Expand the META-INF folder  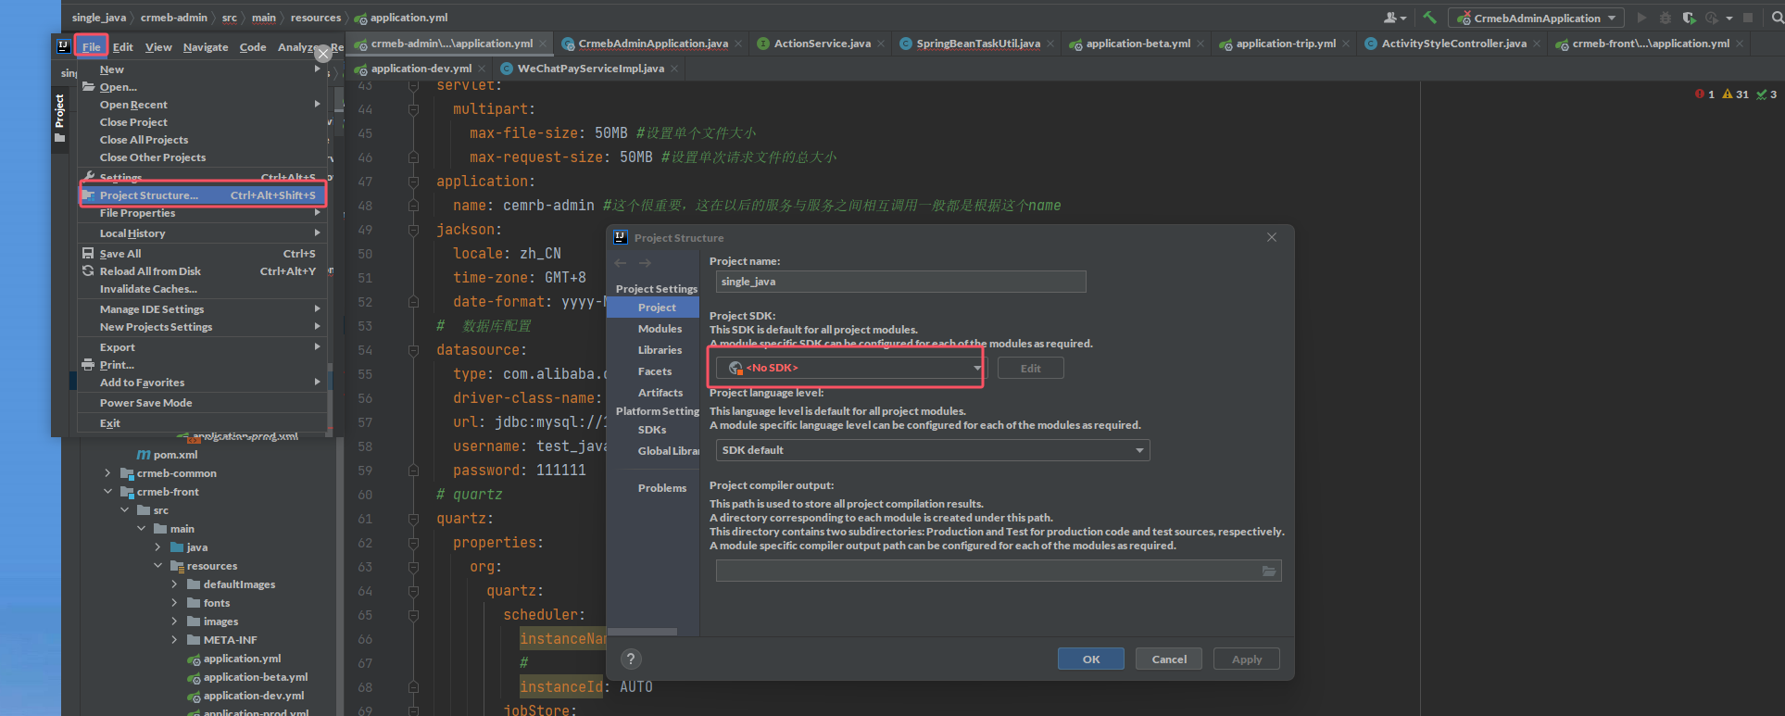tap(174, 640)
